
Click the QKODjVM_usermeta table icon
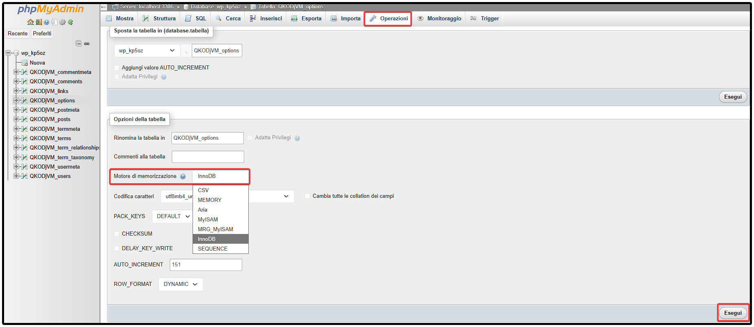tap(24, 167)
